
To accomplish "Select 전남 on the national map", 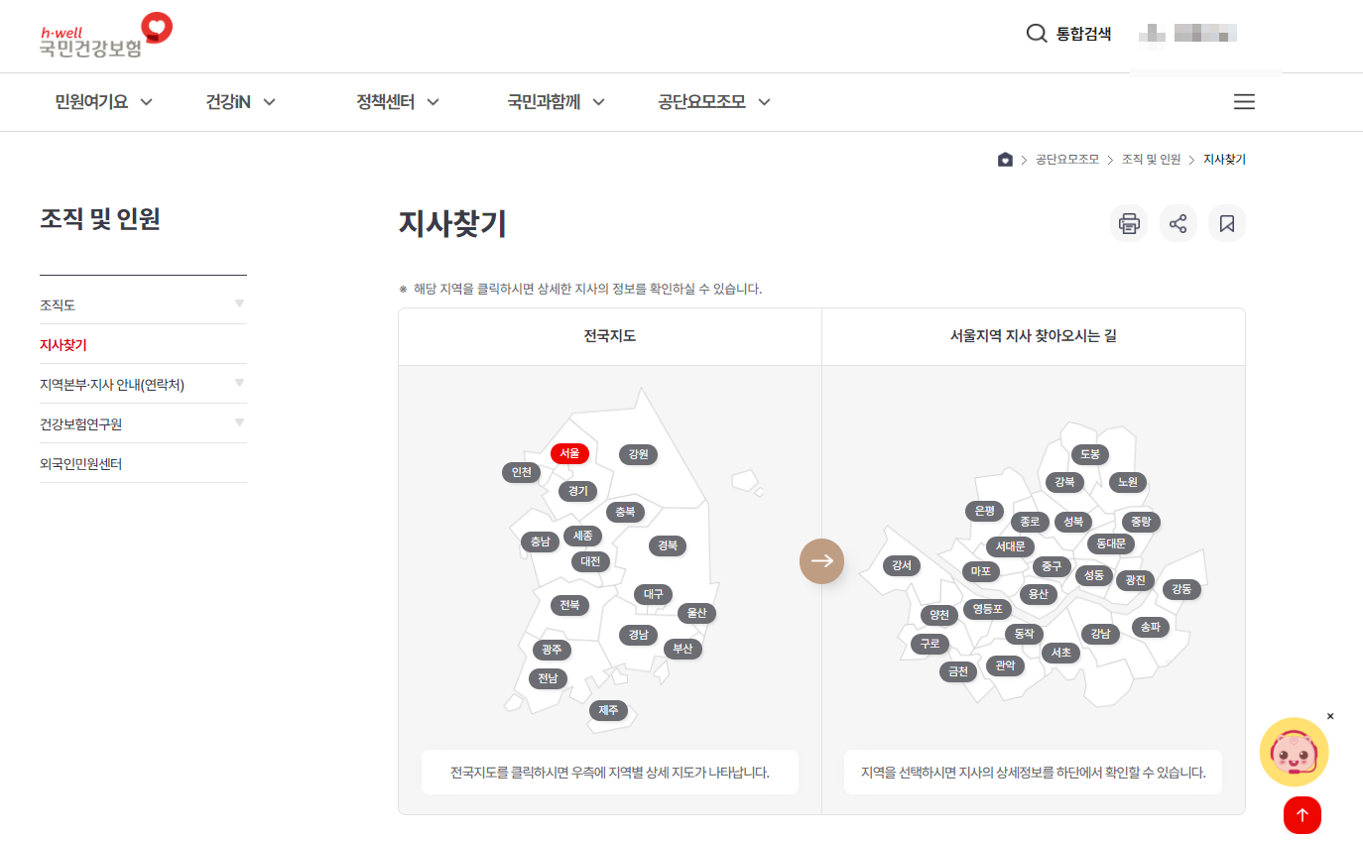I will click(548, 678).
